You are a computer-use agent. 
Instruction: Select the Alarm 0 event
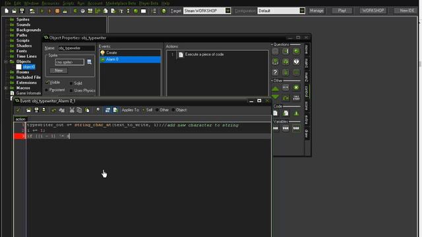(x=131, y=59)
